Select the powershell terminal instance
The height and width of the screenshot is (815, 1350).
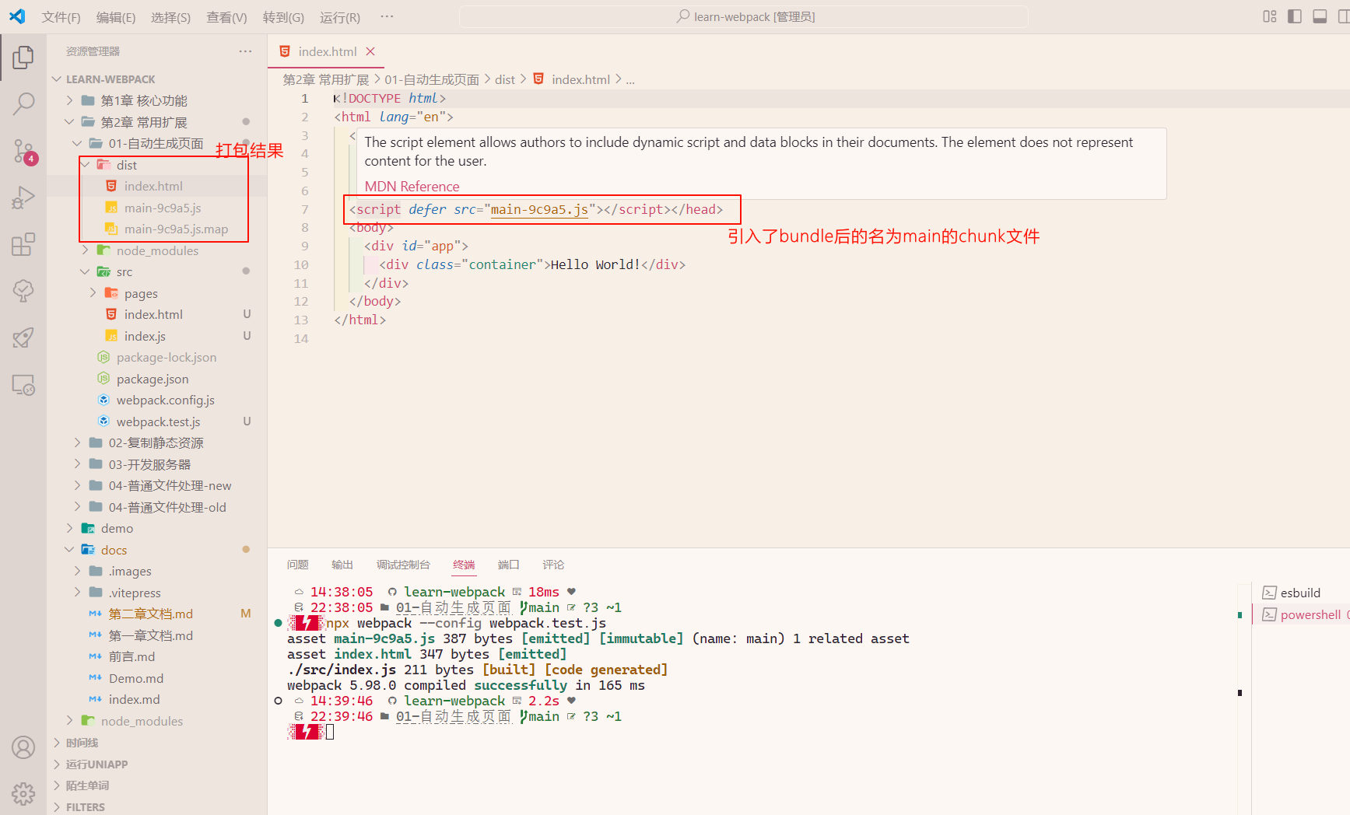[1310, 614]
